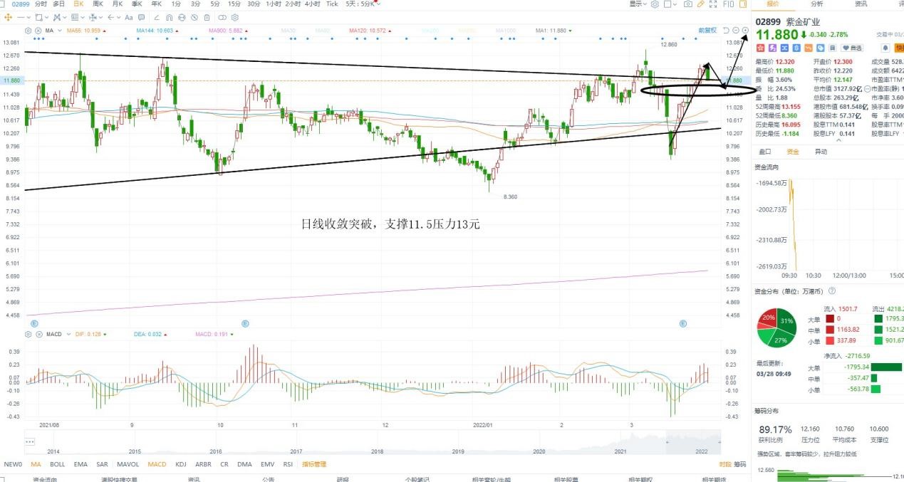The height and width of the screenshot is (482, 904).
Task: Select the MAVOL indicator
Action: [x=128, y=464]
